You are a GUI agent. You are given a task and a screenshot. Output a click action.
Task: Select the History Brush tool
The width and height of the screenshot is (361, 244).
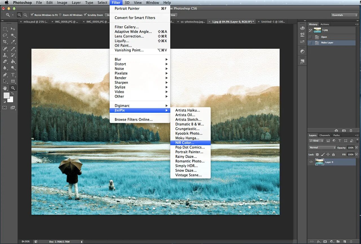(x=13, y=55)
